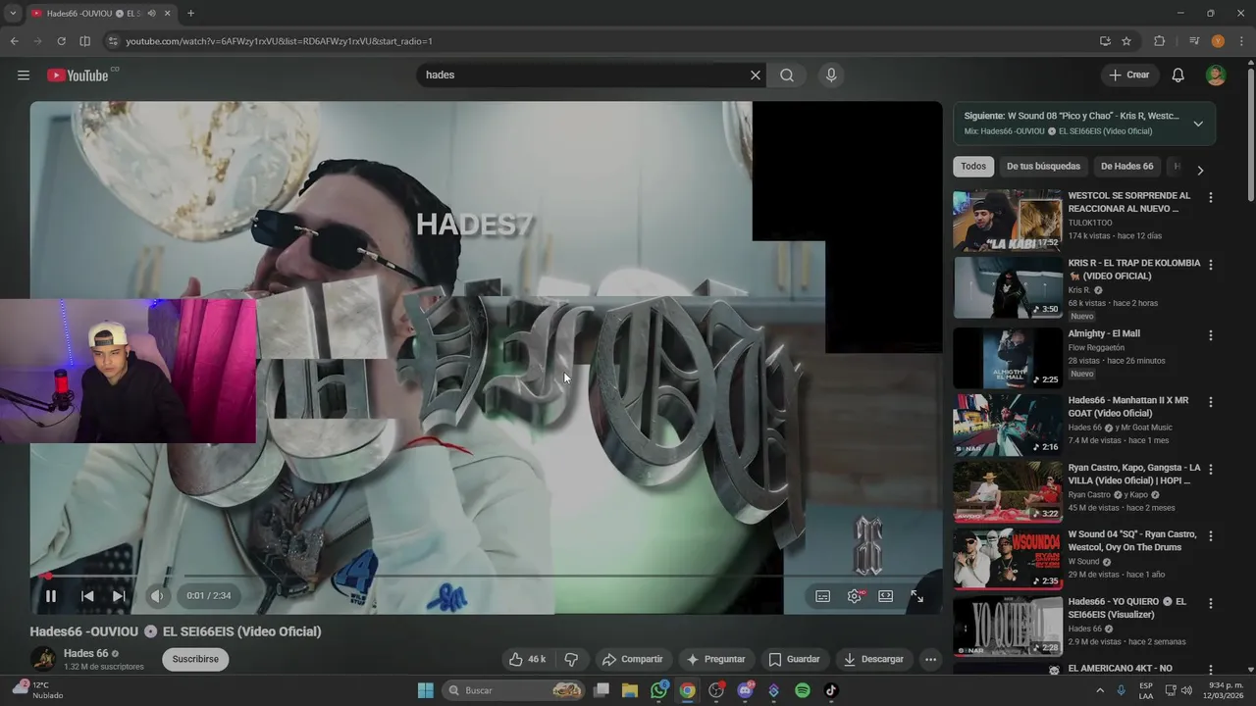Open a new browser tab
Viewport: 1256px width, 706px height.
point(190,14)
